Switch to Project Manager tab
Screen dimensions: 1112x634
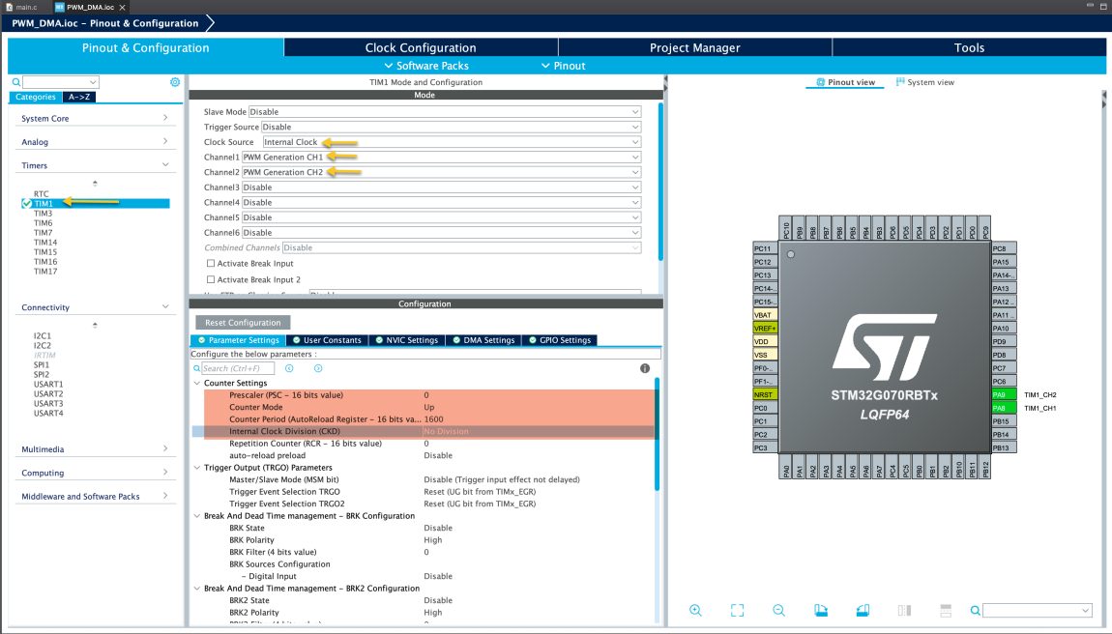[695, 47]
